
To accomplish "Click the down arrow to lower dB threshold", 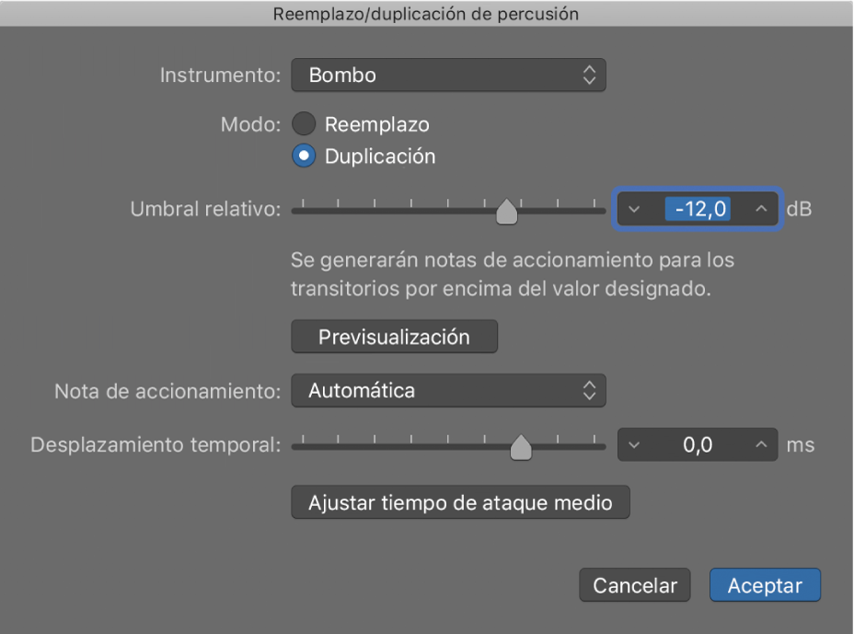I will coord(634,209).
